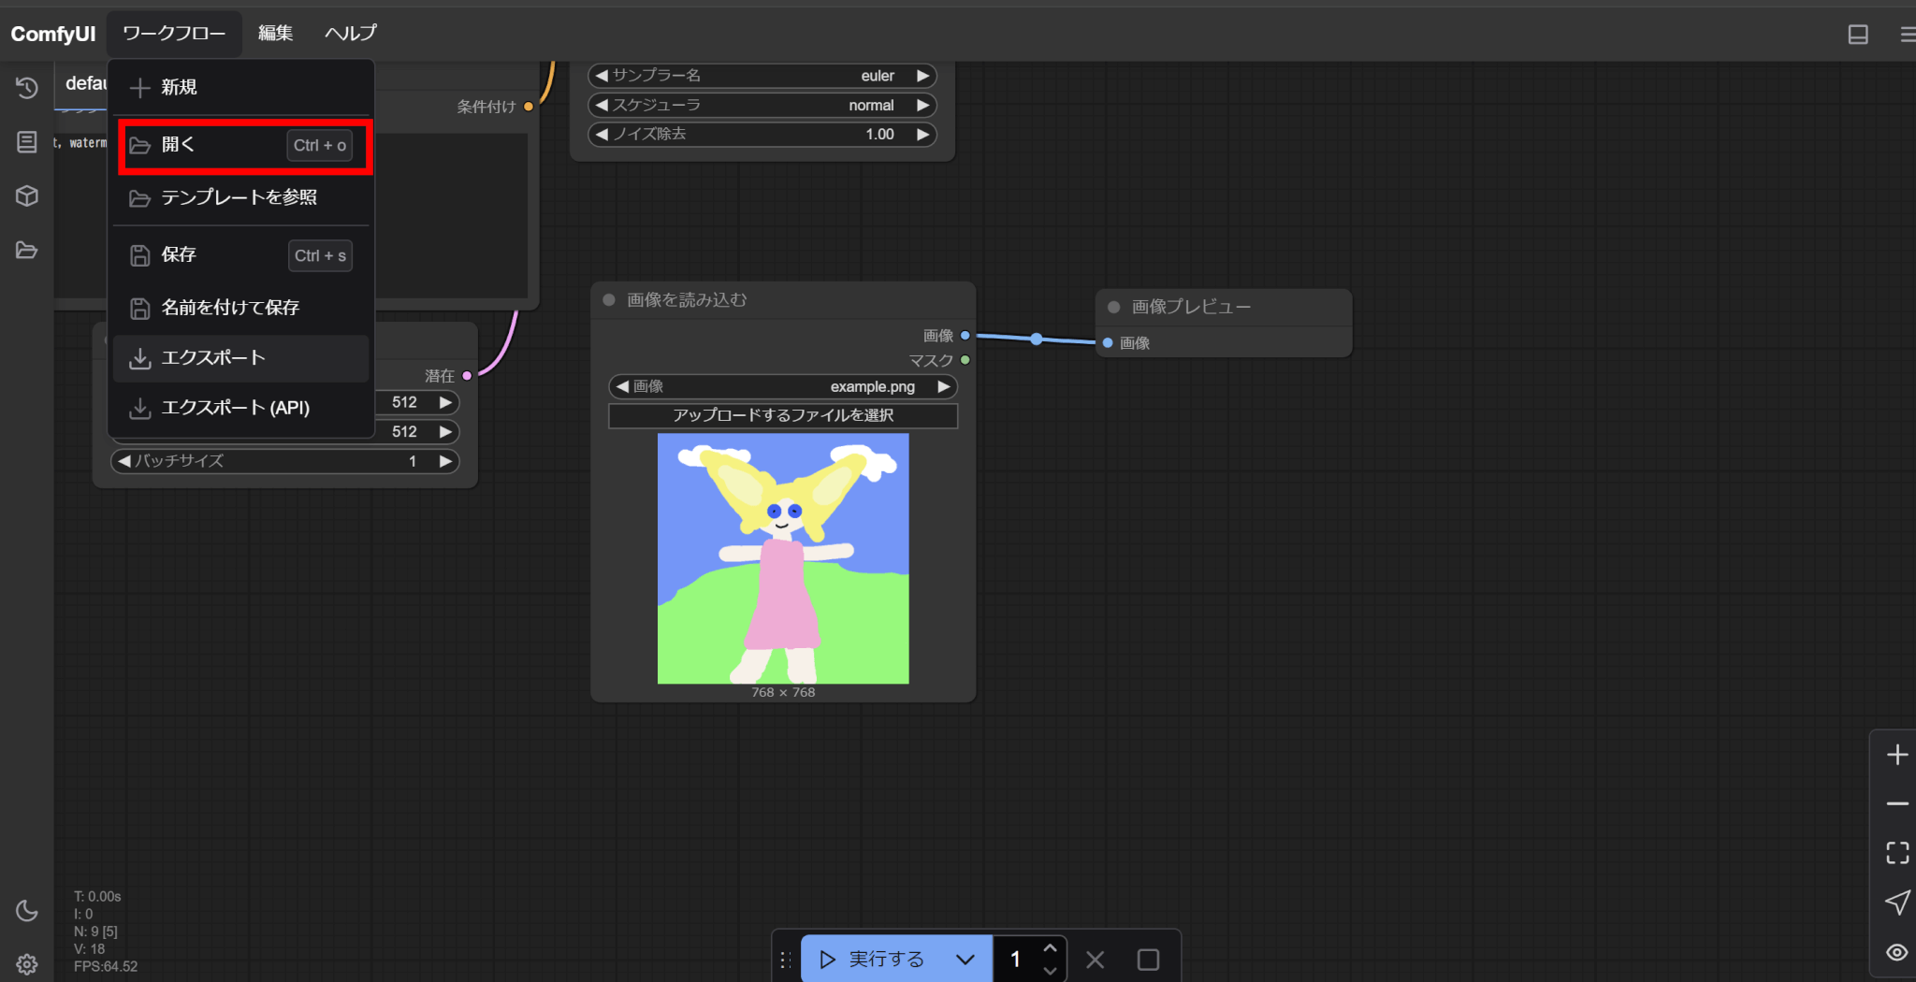This screenshot has height=982, width=1916.
Task: Click the zoom out minus icon
Action: coord(1896,804)
